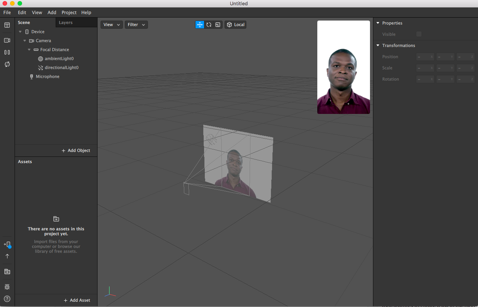Click Rotation Y input field

pyautogui.click(x=445, y=79)
